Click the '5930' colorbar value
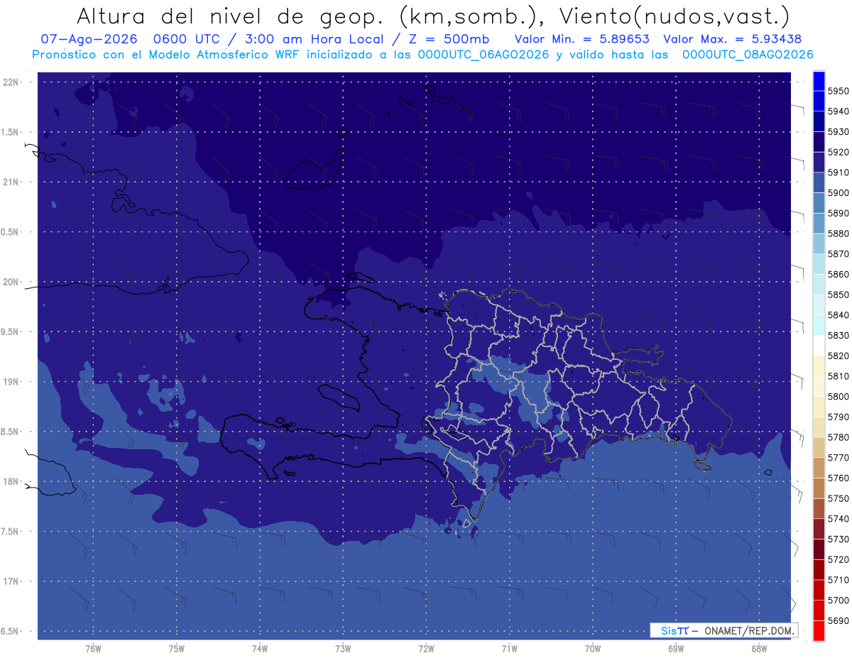The height and width of the screenshot is (658, 852). [838, 132]
